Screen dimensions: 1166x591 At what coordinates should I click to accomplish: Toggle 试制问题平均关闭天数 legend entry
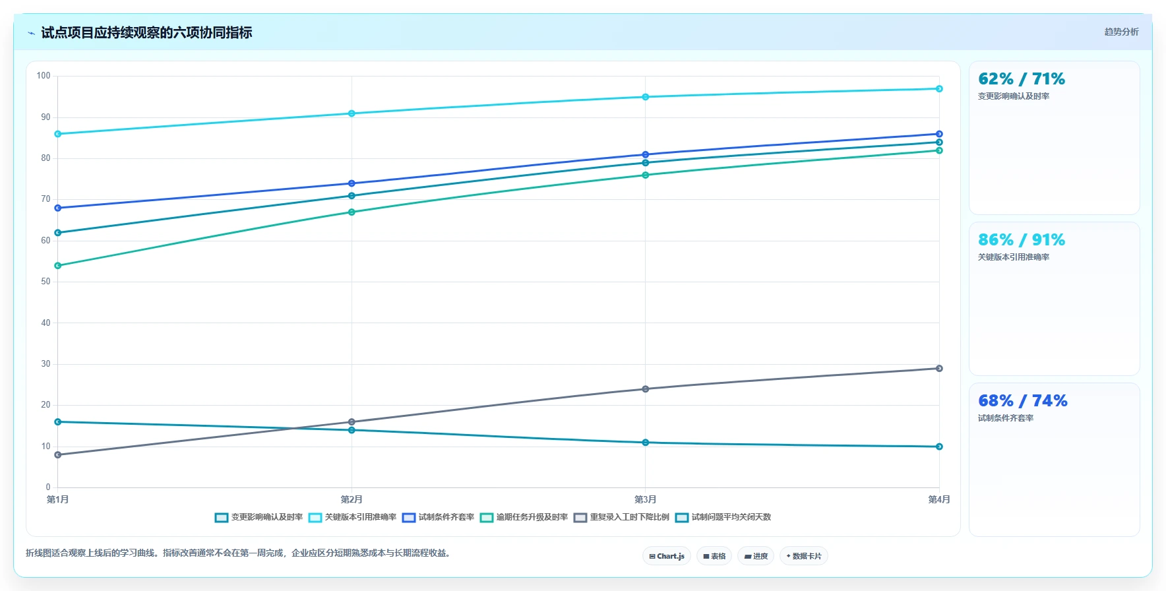[x=723, y=517]
